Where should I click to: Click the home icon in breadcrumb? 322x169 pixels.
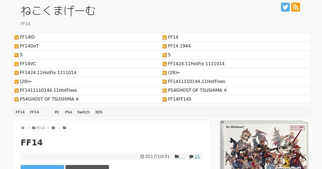pyautogui.click(x=23, y=128)
